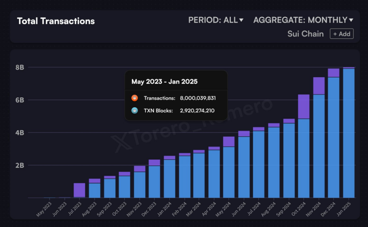Click the Jun 2024 x-axis label

click(x=239, y=209)
